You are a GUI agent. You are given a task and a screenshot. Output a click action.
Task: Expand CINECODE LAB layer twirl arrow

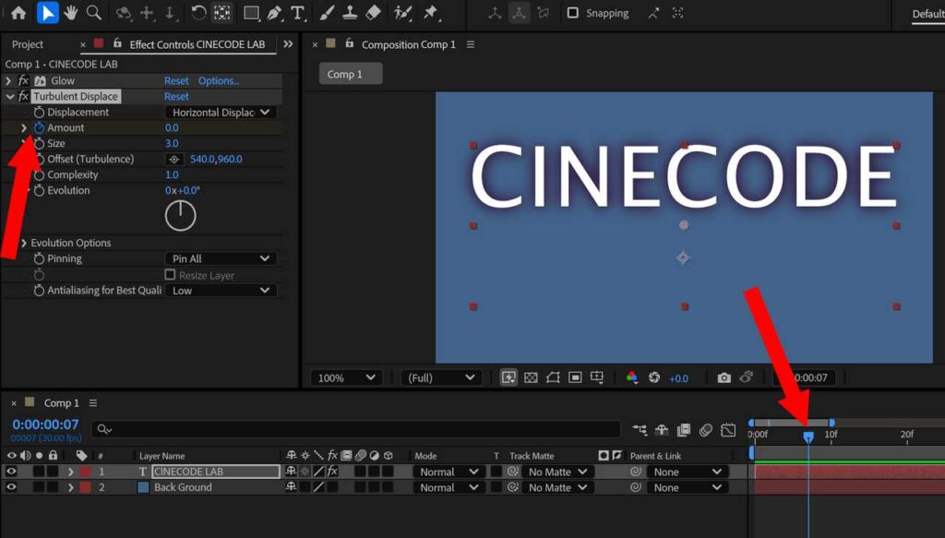(70, 472)
